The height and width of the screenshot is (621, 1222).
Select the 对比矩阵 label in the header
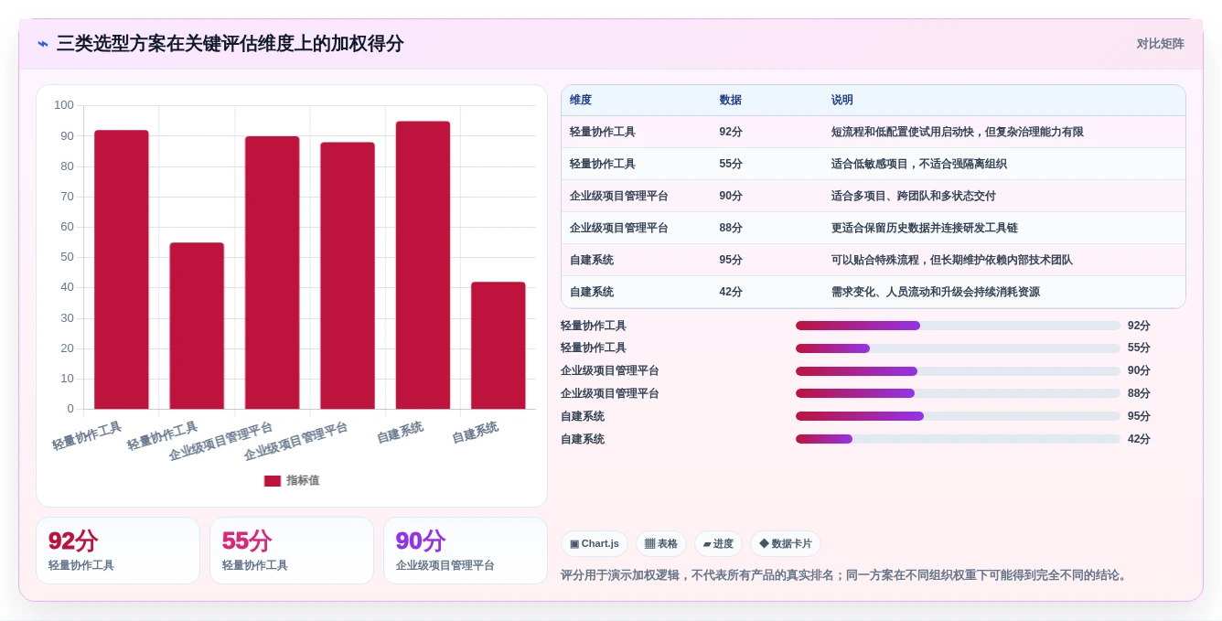1161,44
